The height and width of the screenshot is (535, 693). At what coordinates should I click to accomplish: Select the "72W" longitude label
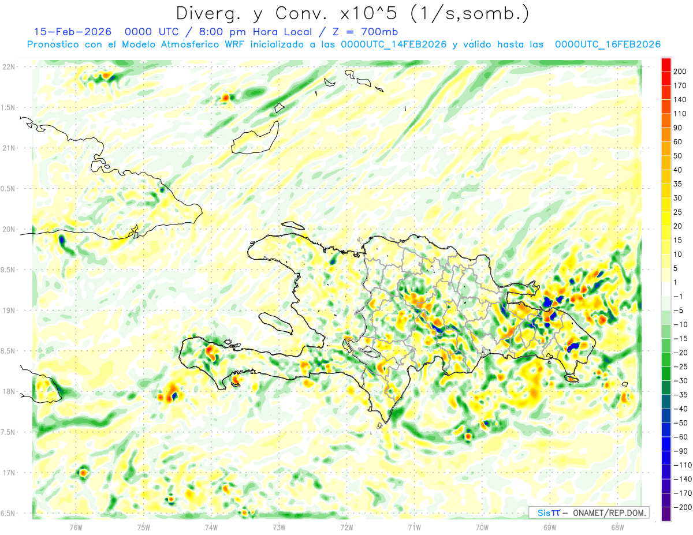(x=346, y=527)
